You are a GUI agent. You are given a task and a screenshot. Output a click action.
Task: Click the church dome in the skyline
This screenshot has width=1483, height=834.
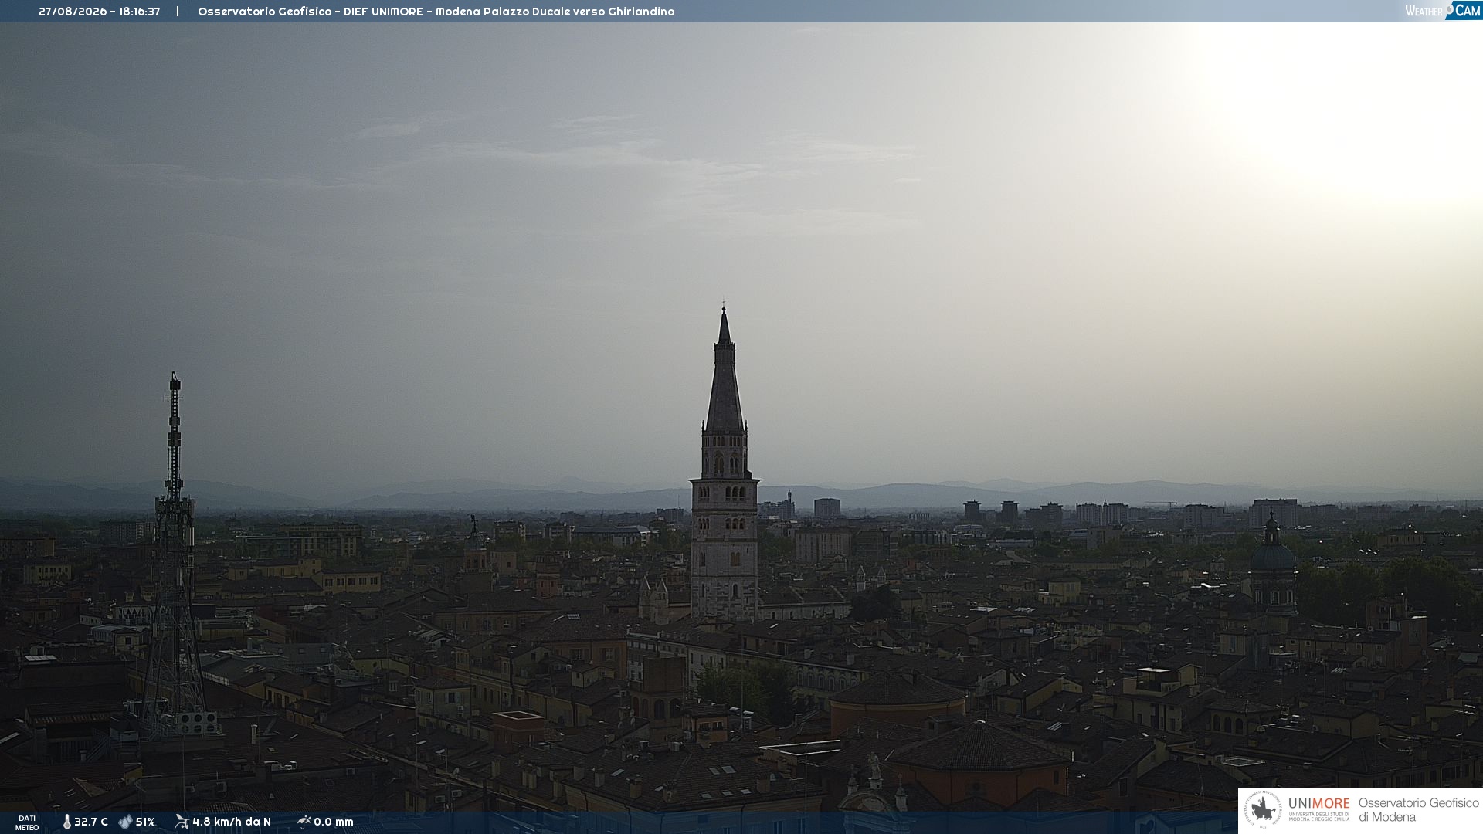(1273, 554)
